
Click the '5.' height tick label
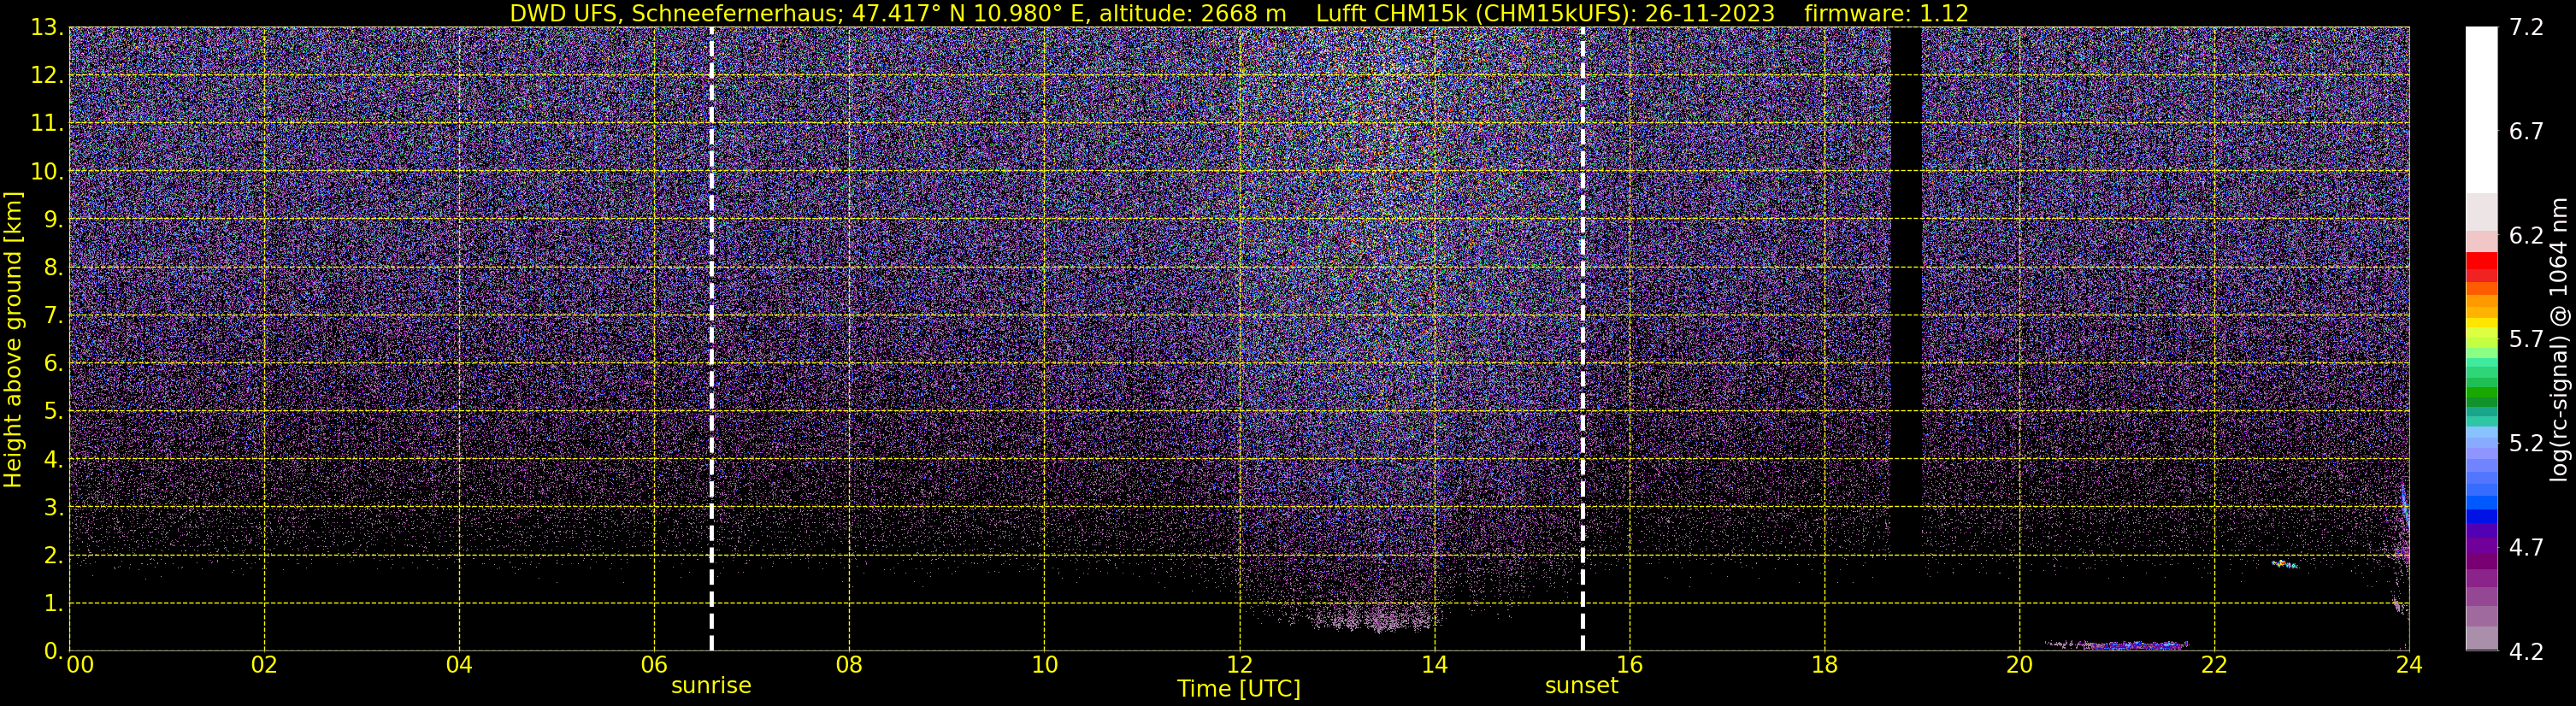(x=53, y=411)
